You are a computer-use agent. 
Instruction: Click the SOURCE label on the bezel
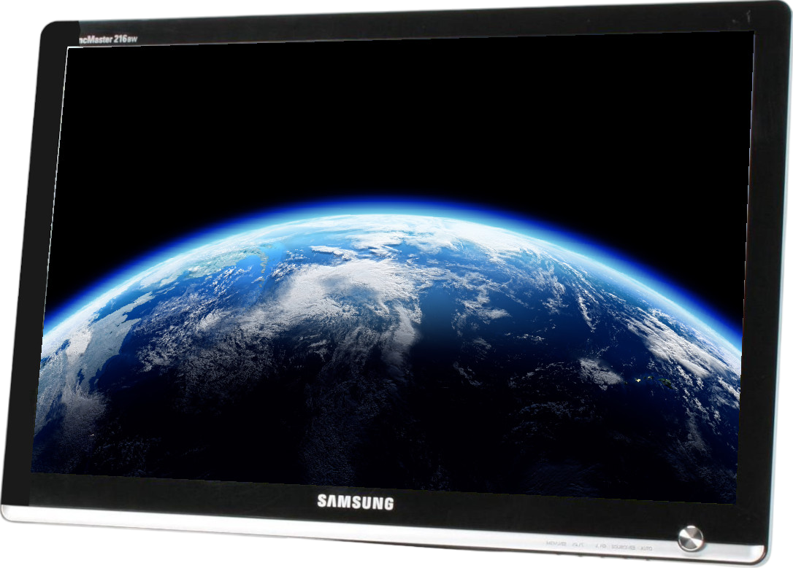[623, 547]
